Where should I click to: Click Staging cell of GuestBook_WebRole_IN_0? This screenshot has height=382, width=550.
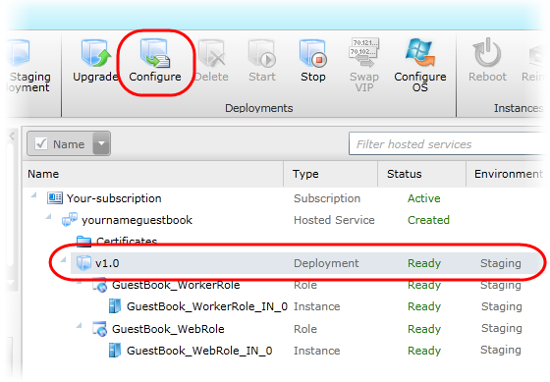click(501, 350)
